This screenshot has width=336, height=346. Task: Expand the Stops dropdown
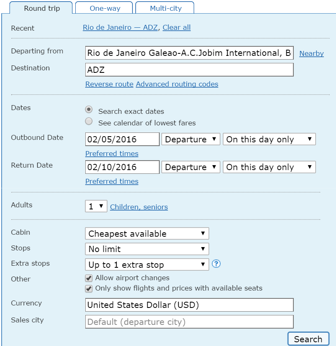tap(147, 249)
